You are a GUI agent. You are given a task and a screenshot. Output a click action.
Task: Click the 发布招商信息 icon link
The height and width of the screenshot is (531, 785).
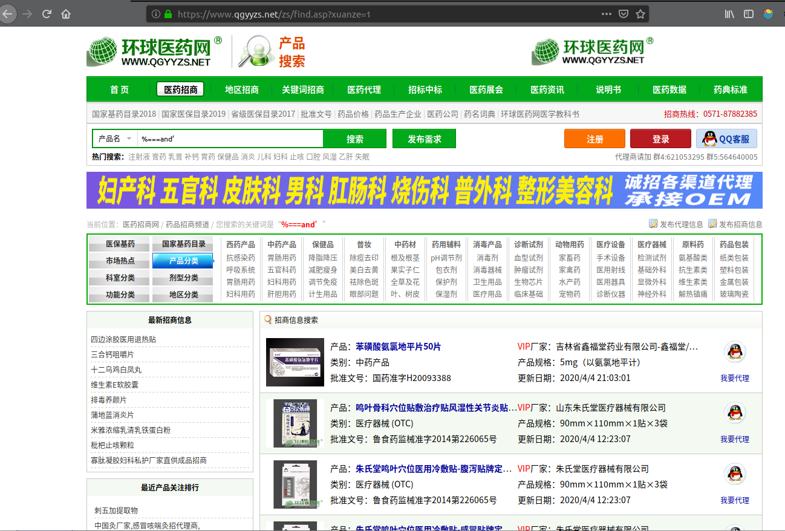click(x=735, y=224)
